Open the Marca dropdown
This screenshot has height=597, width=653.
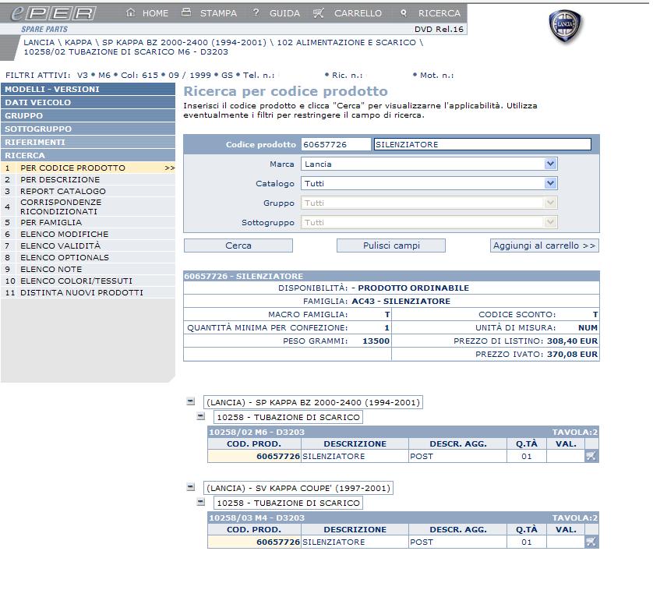429,164
